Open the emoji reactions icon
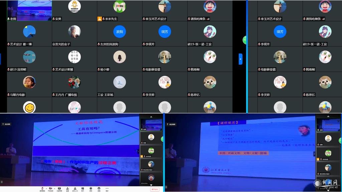This screenshot has height=192, width=342. pos(99,189)
